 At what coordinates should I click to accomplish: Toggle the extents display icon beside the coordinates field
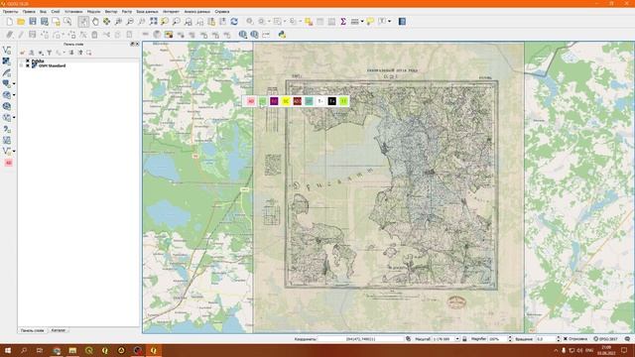coord(408,339)
